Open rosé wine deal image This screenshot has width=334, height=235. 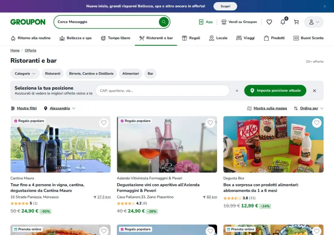point(167,145)
